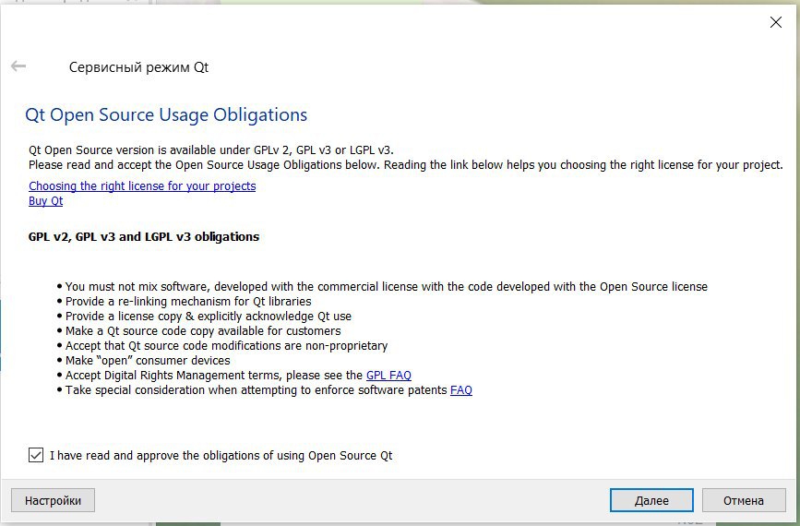Open the Buy Qt link
Screen dimensions: 800x526
tap(45, 200)
